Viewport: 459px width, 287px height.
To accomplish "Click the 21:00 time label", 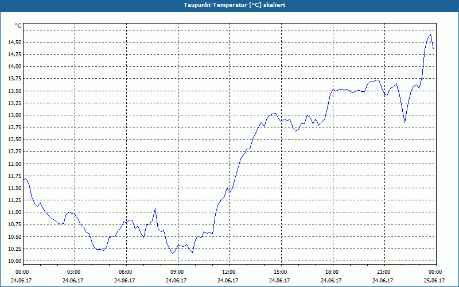I will pos(384,272).
